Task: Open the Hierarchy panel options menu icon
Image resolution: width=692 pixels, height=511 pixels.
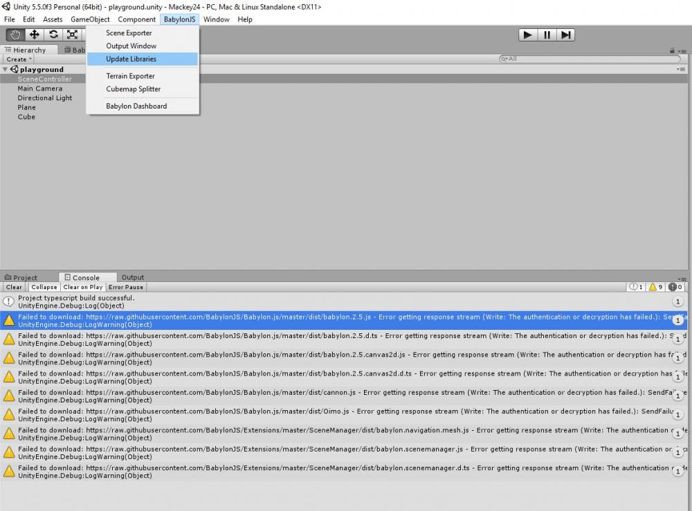Action: 682,50
